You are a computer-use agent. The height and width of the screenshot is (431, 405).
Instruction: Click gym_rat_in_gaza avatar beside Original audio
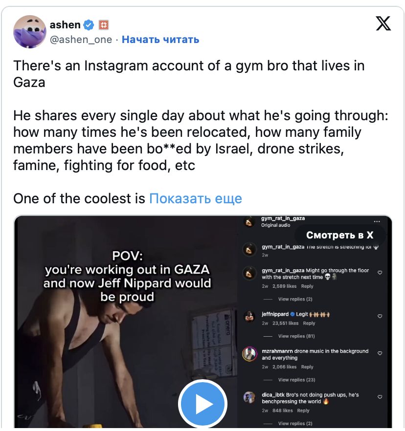(250, 222)
